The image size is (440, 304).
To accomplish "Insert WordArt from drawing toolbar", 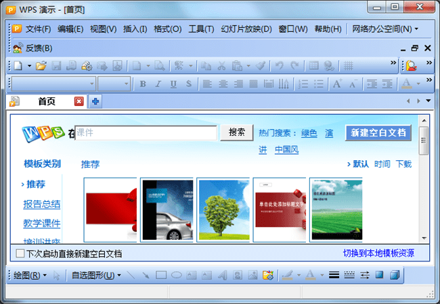I will point(222,275).
